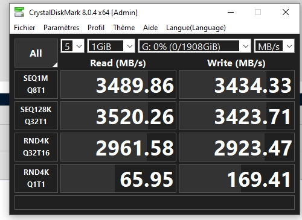The height and width of the screenshot is (220, 302).
Task: Open the Profil menu
Action: click(96, 28)
